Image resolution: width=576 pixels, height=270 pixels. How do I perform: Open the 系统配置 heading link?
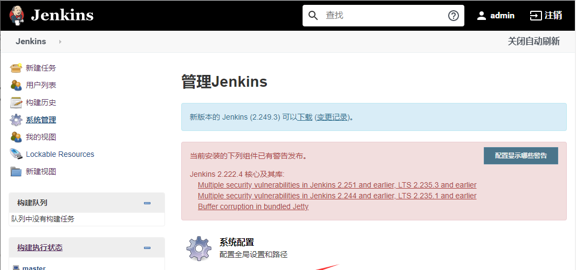click(237, 242)
